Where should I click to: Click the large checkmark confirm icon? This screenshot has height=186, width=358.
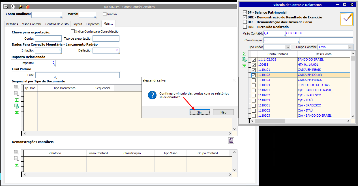pos(346,19)
